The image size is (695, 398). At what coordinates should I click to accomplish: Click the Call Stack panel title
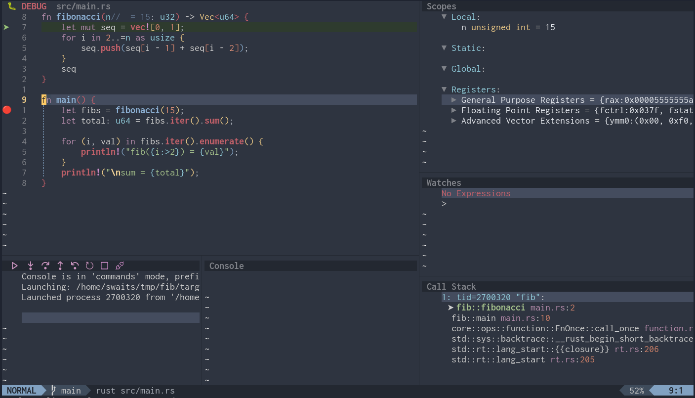point(451,287)
